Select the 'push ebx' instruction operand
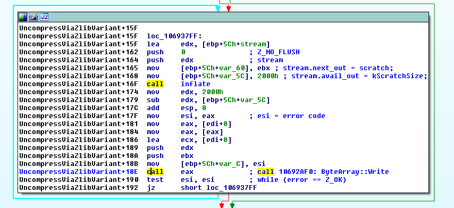Viewport: 454px width, 208px height. (187, 156)
